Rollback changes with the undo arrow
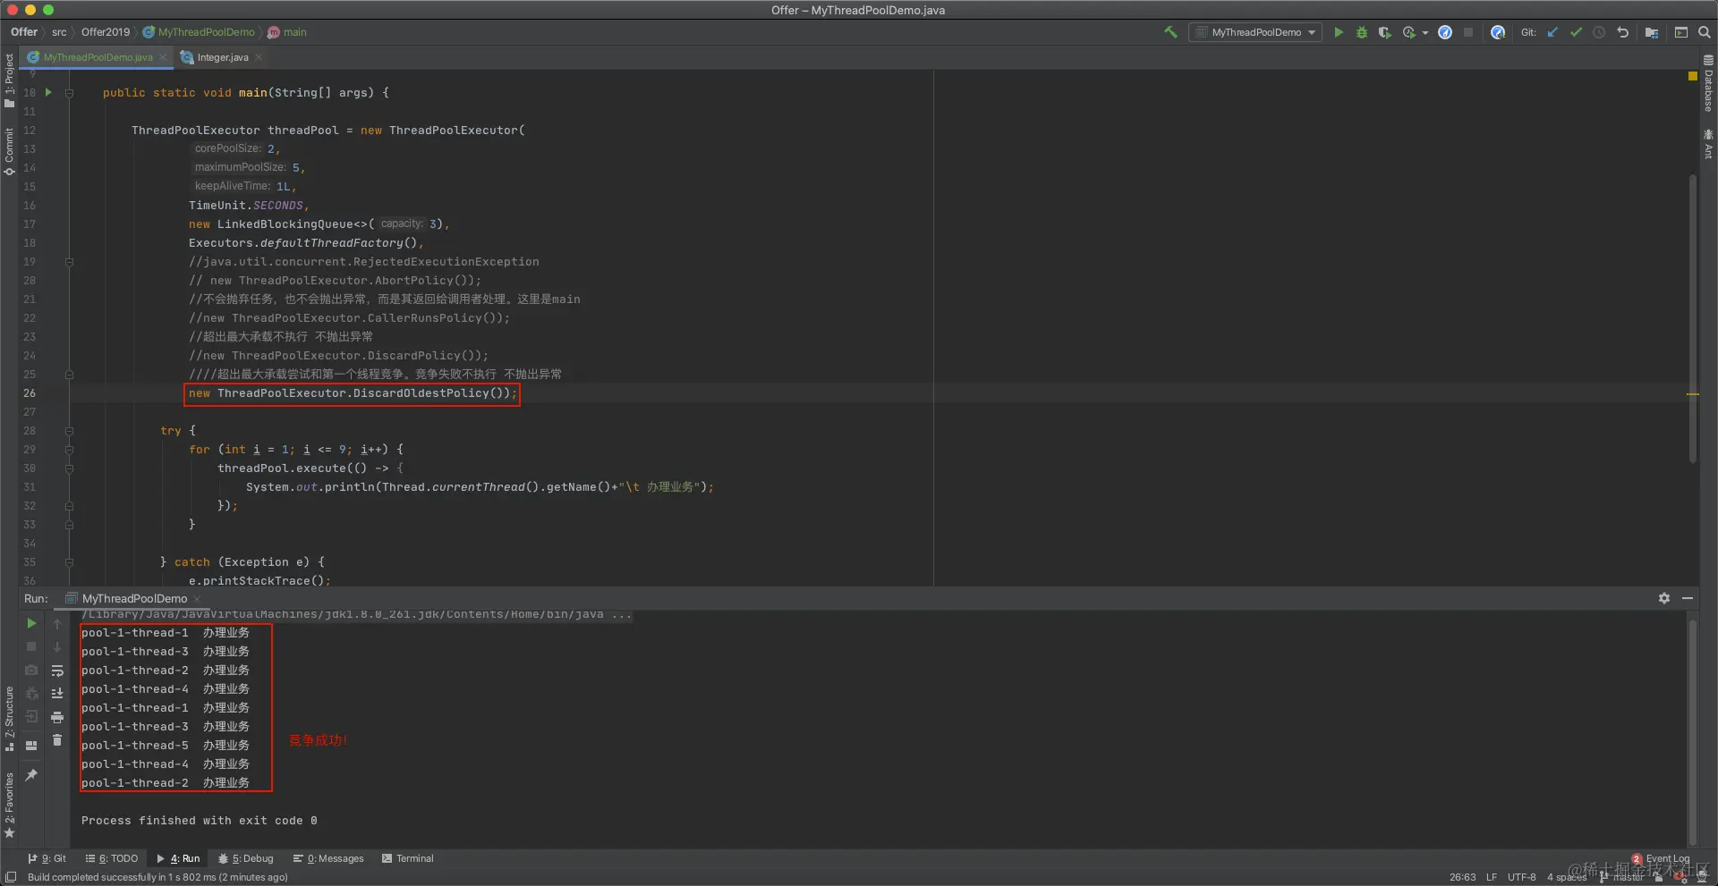 1622,32
